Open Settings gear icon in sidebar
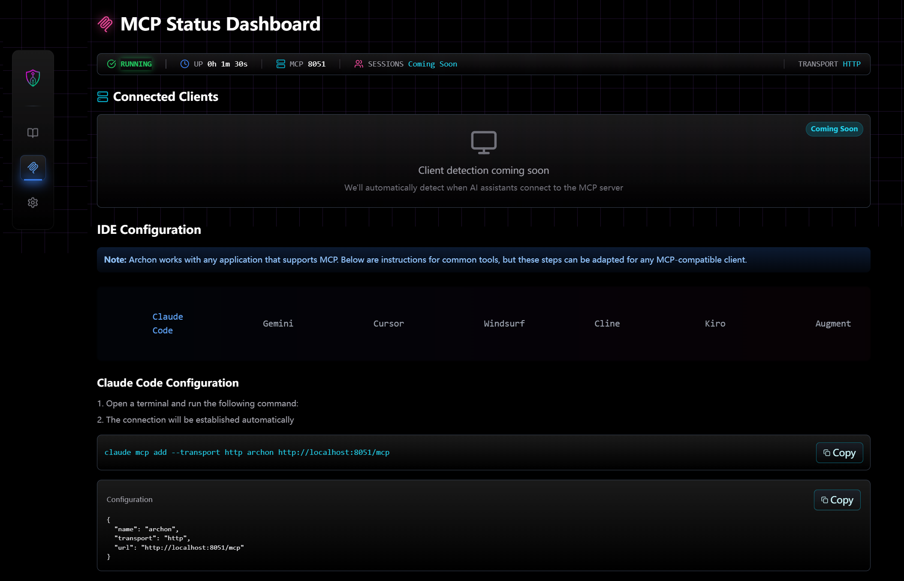This screenshot has width=904, height=581. click(x=33, y=203)
